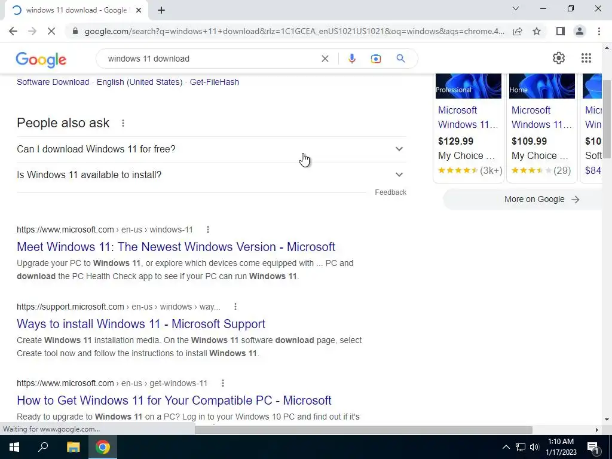Search by voice microphone icon

[x=351, y=59]
